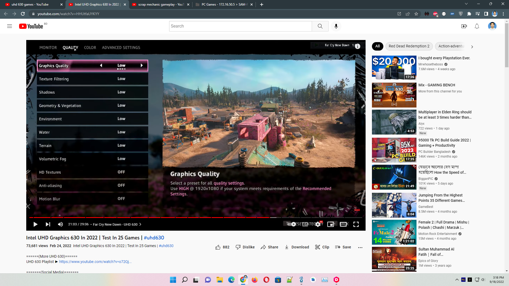Viewport: 509px width, 286px height.
Task: Open Sultan Muhammad Al Fatih video
Action: click(x=394, y=259)
